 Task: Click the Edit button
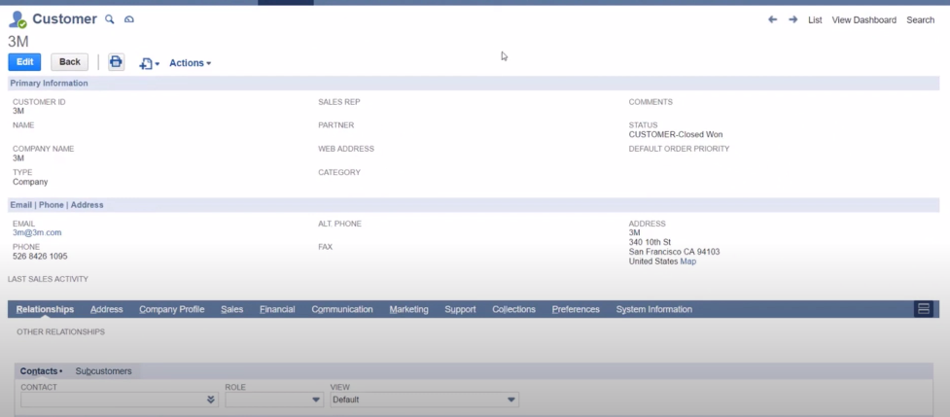point(24,62)
